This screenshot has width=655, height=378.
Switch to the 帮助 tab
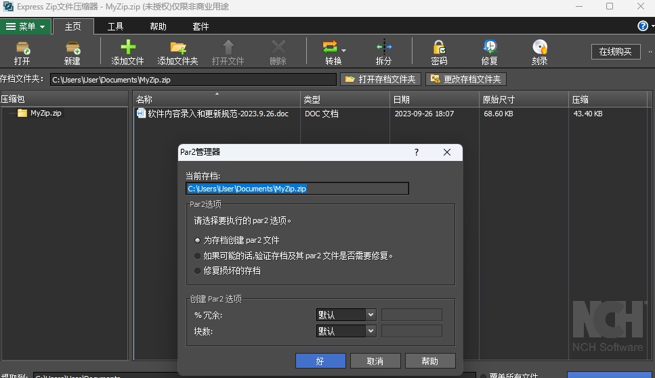coord(158,26)
